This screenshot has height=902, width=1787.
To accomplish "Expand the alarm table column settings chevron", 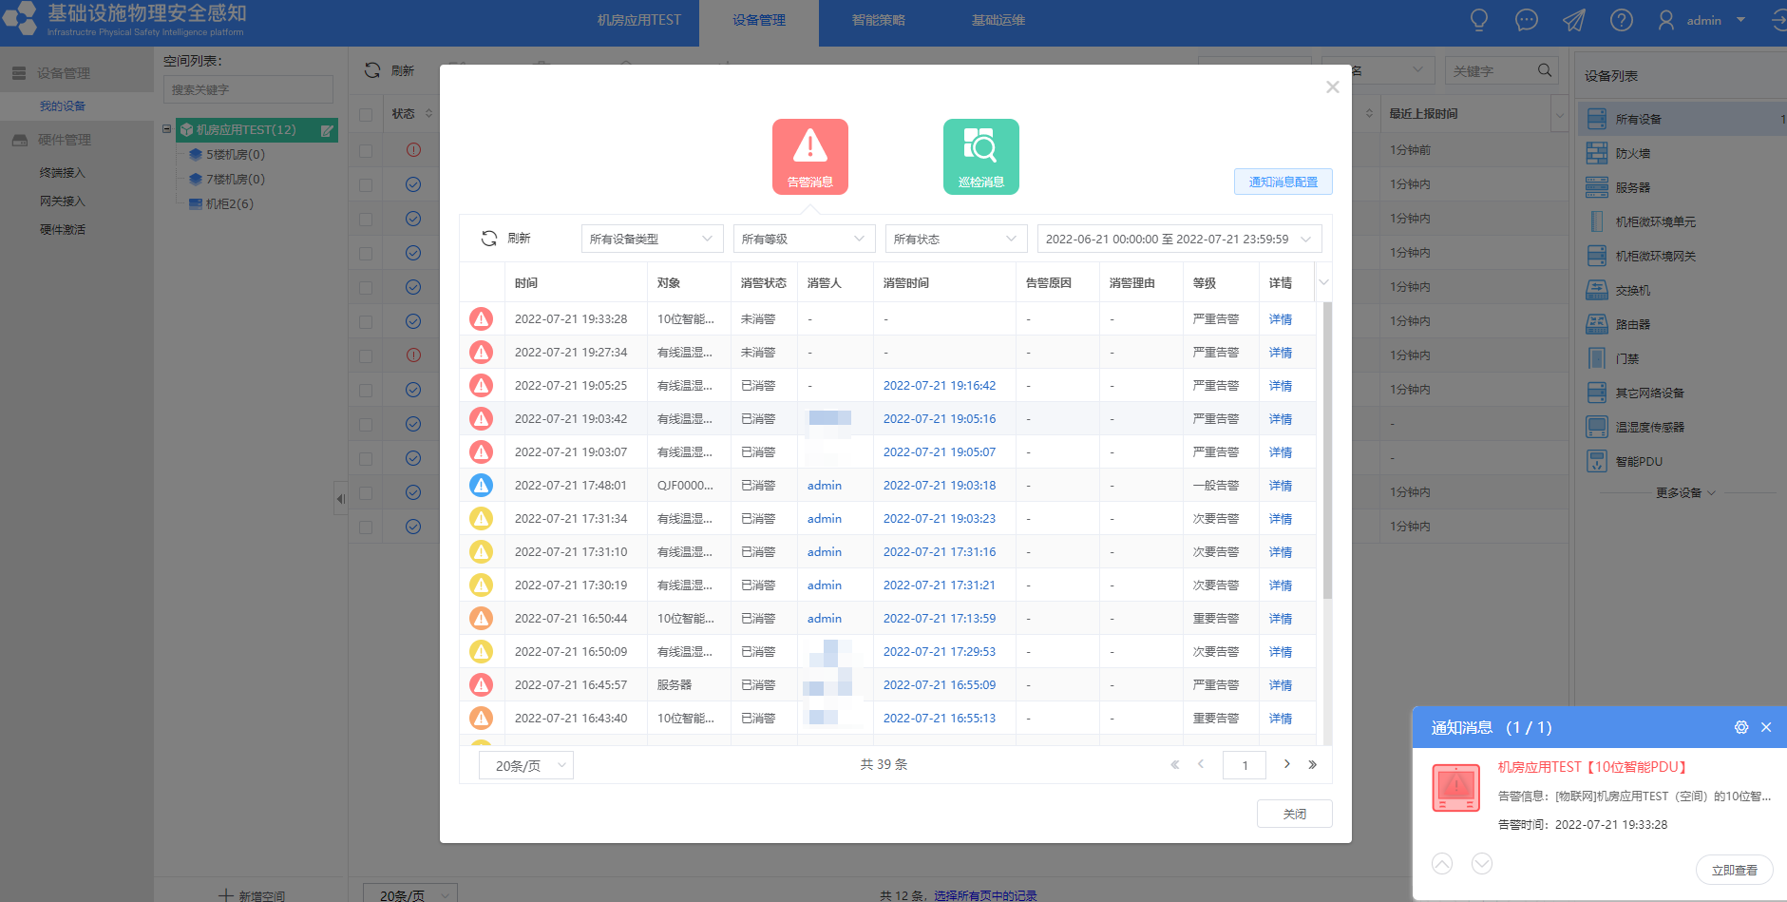I will (1323, 282).
